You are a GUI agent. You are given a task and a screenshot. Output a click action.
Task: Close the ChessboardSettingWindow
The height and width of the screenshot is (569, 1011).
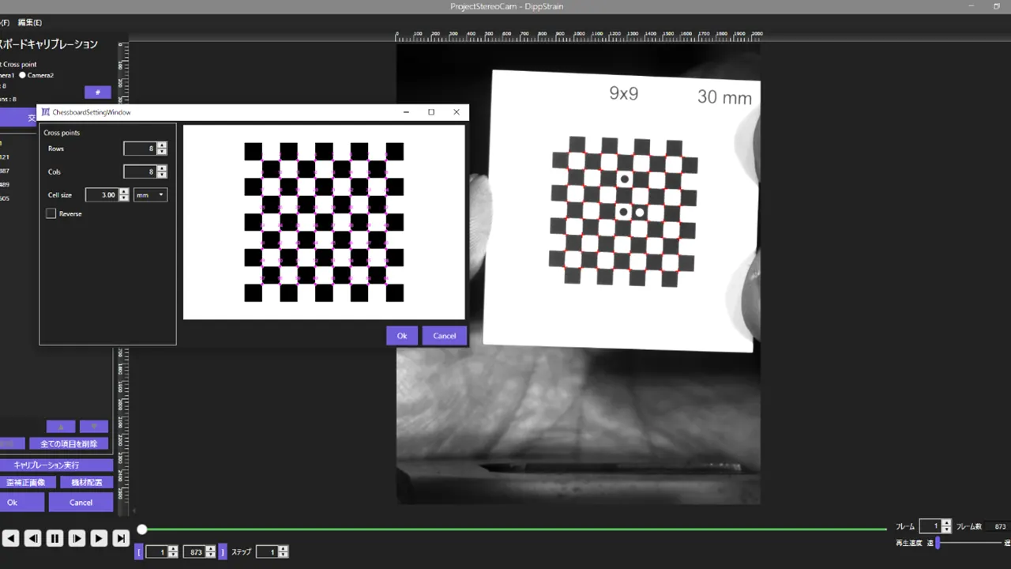[x=457, y=112]
